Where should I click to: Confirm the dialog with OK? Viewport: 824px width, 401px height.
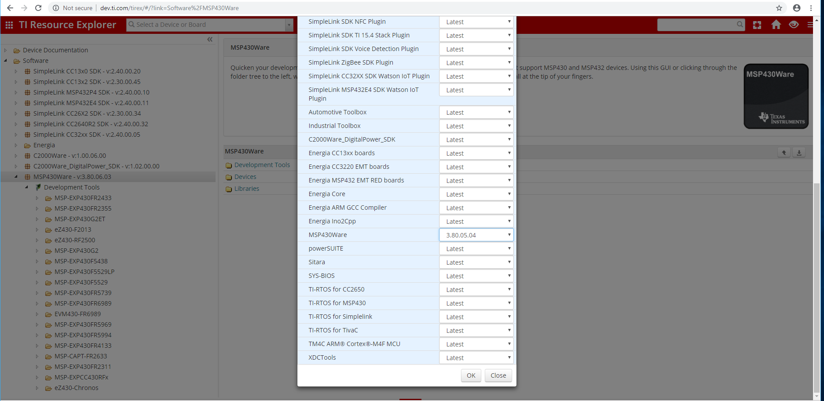click(471, 375)
